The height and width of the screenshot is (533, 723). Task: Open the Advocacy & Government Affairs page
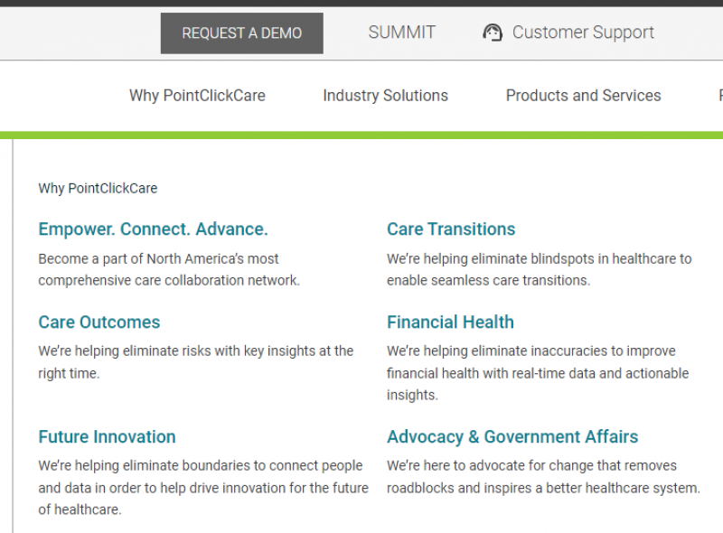(512, 436)
